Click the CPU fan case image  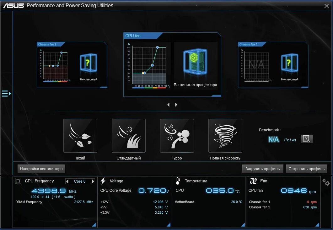pos(195,61)
